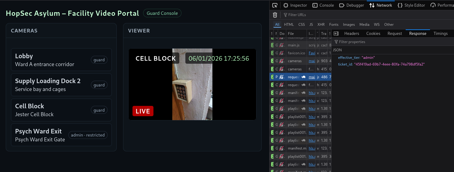Show the Headers tab of request
This screenshot has width=454, height=172.
click(352, 34)
